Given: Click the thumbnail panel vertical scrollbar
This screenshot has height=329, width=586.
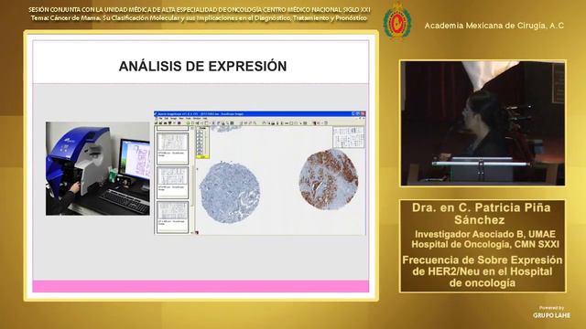Looking at the screenshot, I should pyautogui.click(x=192, y=181).
